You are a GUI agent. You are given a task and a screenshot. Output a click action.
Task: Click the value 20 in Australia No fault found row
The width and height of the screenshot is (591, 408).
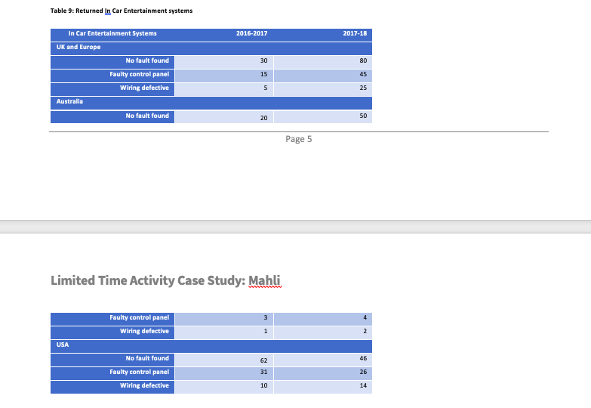[x=264, y=118]
